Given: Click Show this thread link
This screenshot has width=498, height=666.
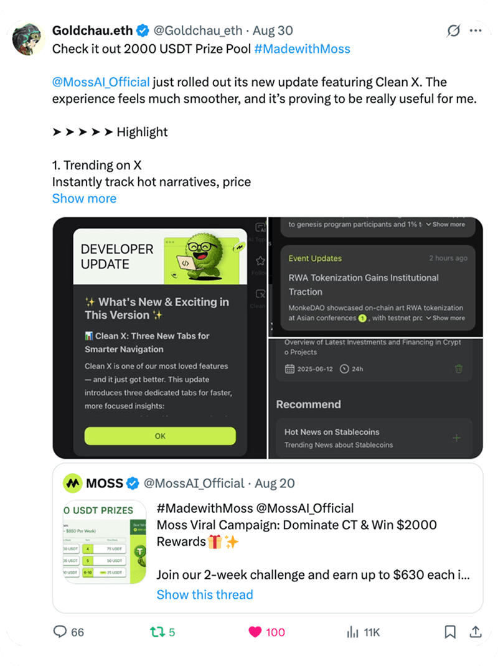Looking at the screenshot, I should click(205, 594).
